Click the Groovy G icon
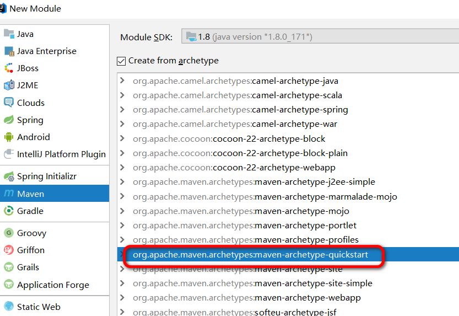 (x=9, y=233)
